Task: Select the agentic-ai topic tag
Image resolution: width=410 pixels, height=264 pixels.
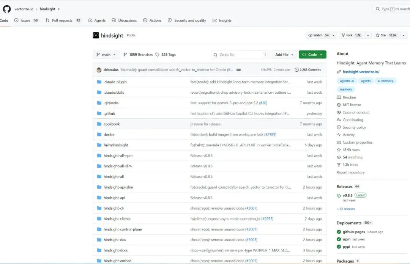Action: tap(347, 81)
